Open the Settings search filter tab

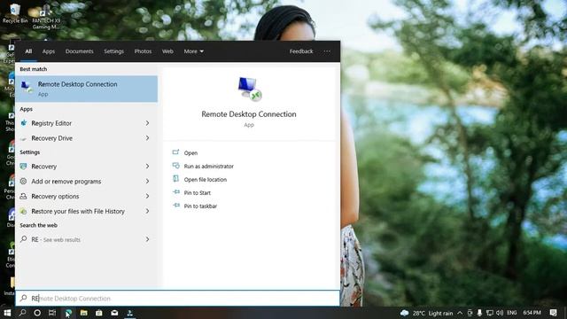(x=114, y=51)
